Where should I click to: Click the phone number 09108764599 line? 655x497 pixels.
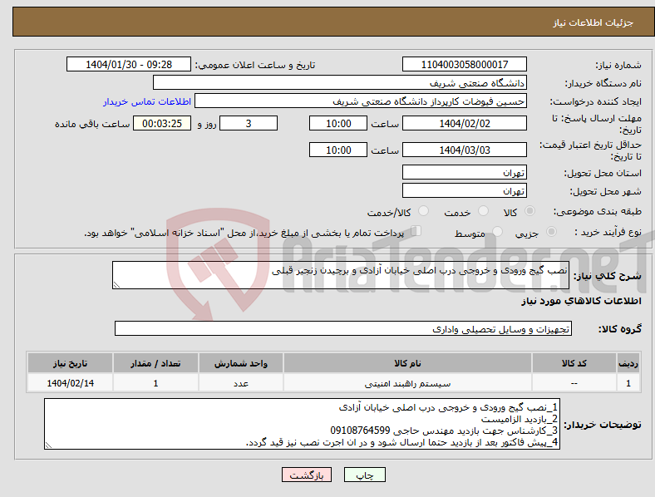444,431
